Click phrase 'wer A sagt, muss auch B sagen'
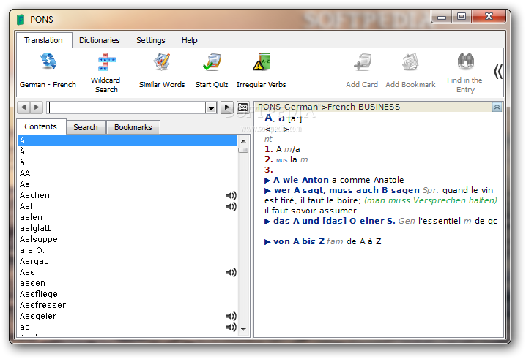This screenshot has height=359, width=526. point(347,191)
